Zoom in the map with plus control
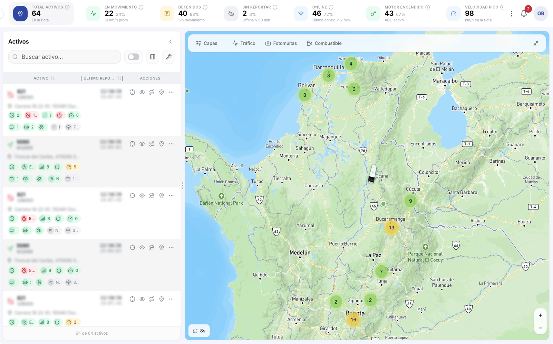Image resolution: width=553 pixels, height=344 pixels. [541, 315]
